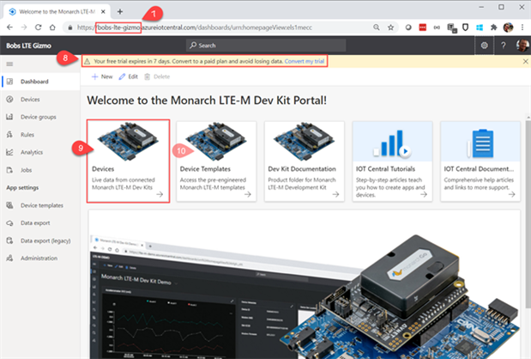Open the Device Templates tile
531x359 pixels.
(x=216, y=161)
